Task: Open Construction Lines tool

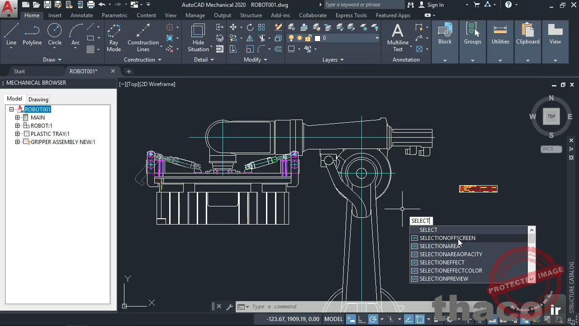Action: click(143, 38)
